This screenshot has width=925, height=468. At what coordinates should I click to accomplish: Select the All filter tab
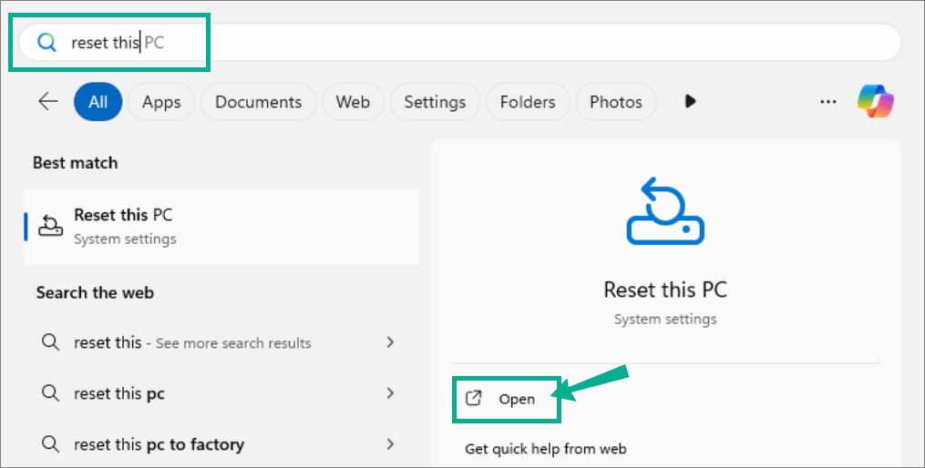[98, 102]
